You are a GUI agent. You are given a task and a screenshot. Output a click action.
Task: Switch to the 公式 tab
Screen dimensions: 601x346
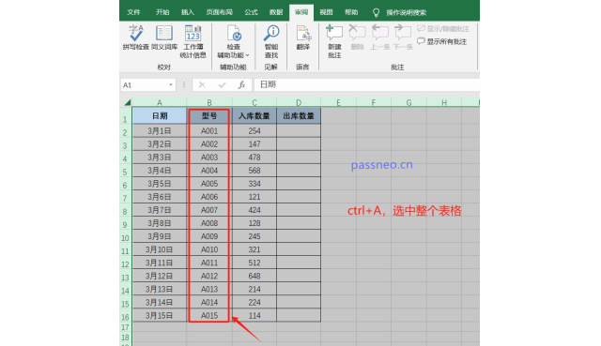pos(251,12)
